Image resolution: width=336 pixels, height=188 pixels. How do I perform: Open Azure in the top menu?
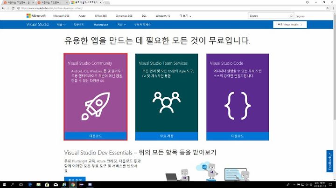82,16
